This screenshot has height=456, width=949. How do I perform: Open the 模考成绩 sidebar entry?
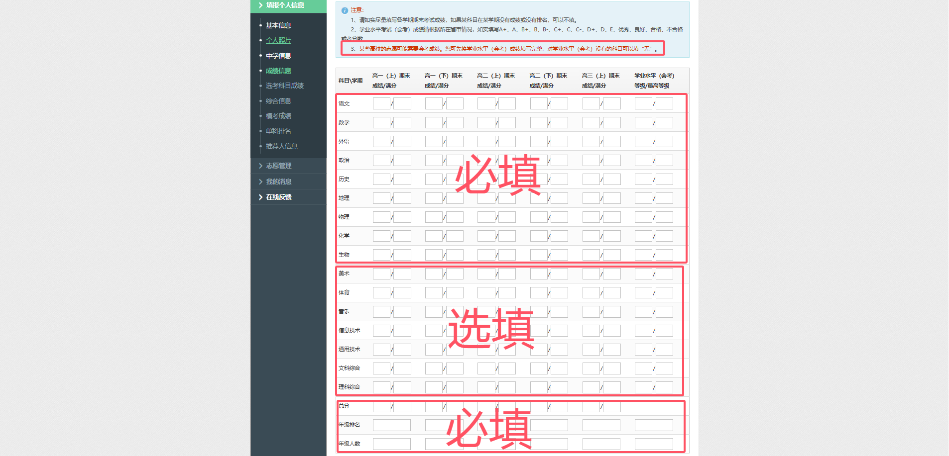[x=278, y=116]
